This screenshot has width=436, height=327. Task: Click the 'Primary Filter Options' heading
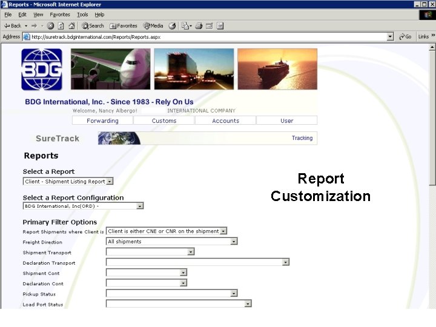coord(60,222)
